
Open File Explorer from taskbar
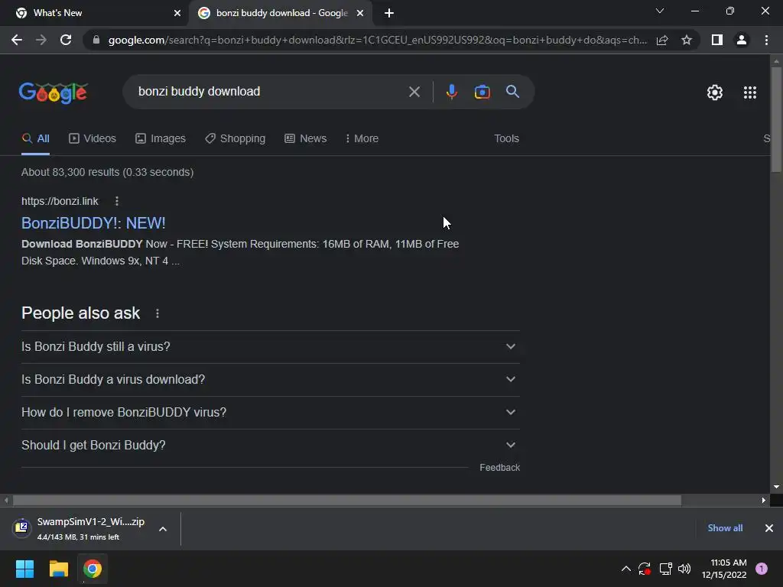58,569
